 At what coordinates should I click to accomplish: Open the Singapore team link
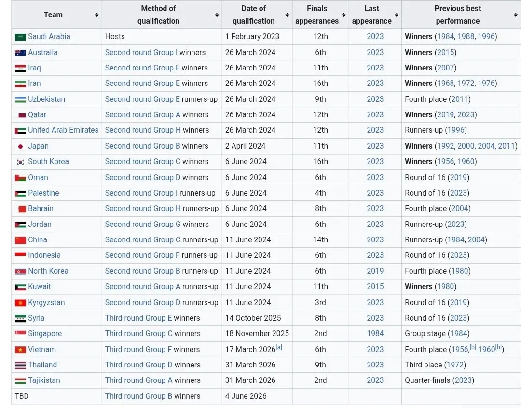pyautogui.click(x=45, y=334)
